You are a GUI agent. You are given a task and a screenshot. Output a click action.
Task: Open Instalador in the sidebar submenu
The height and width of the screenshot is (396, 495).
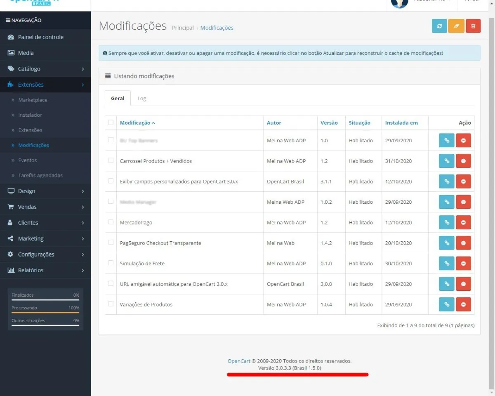30,115
